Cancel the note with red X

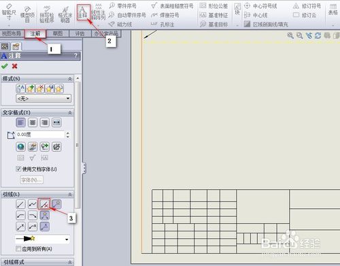tap(15, 66)
